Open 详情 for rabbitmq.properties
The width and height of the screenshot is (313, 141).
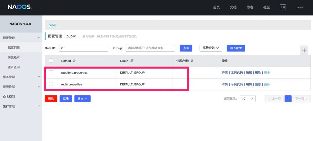[225, 73]
